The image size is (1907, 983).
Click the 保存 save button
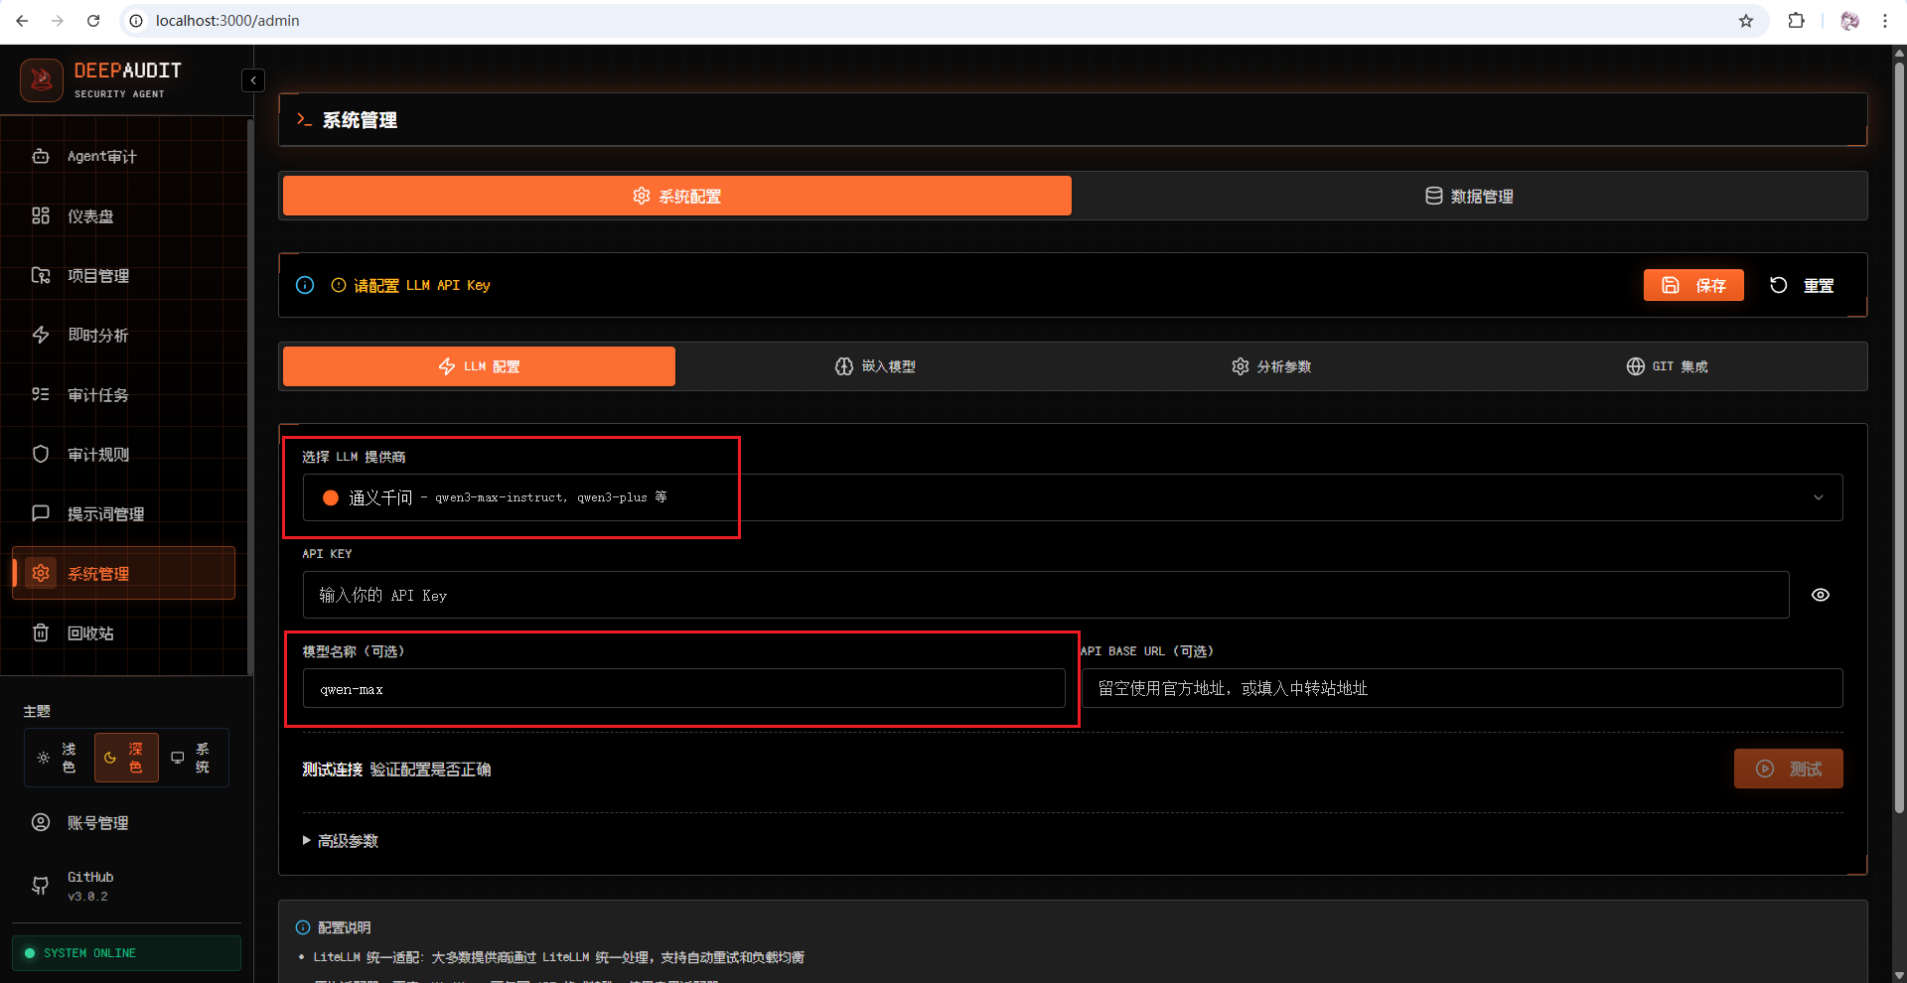pyautogui.click(x=1693, y=286)
